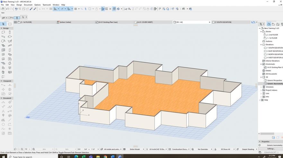
Task: Toggle suspend groups button in toolbar
Action: pyautogui.click(x=114, y=9)
